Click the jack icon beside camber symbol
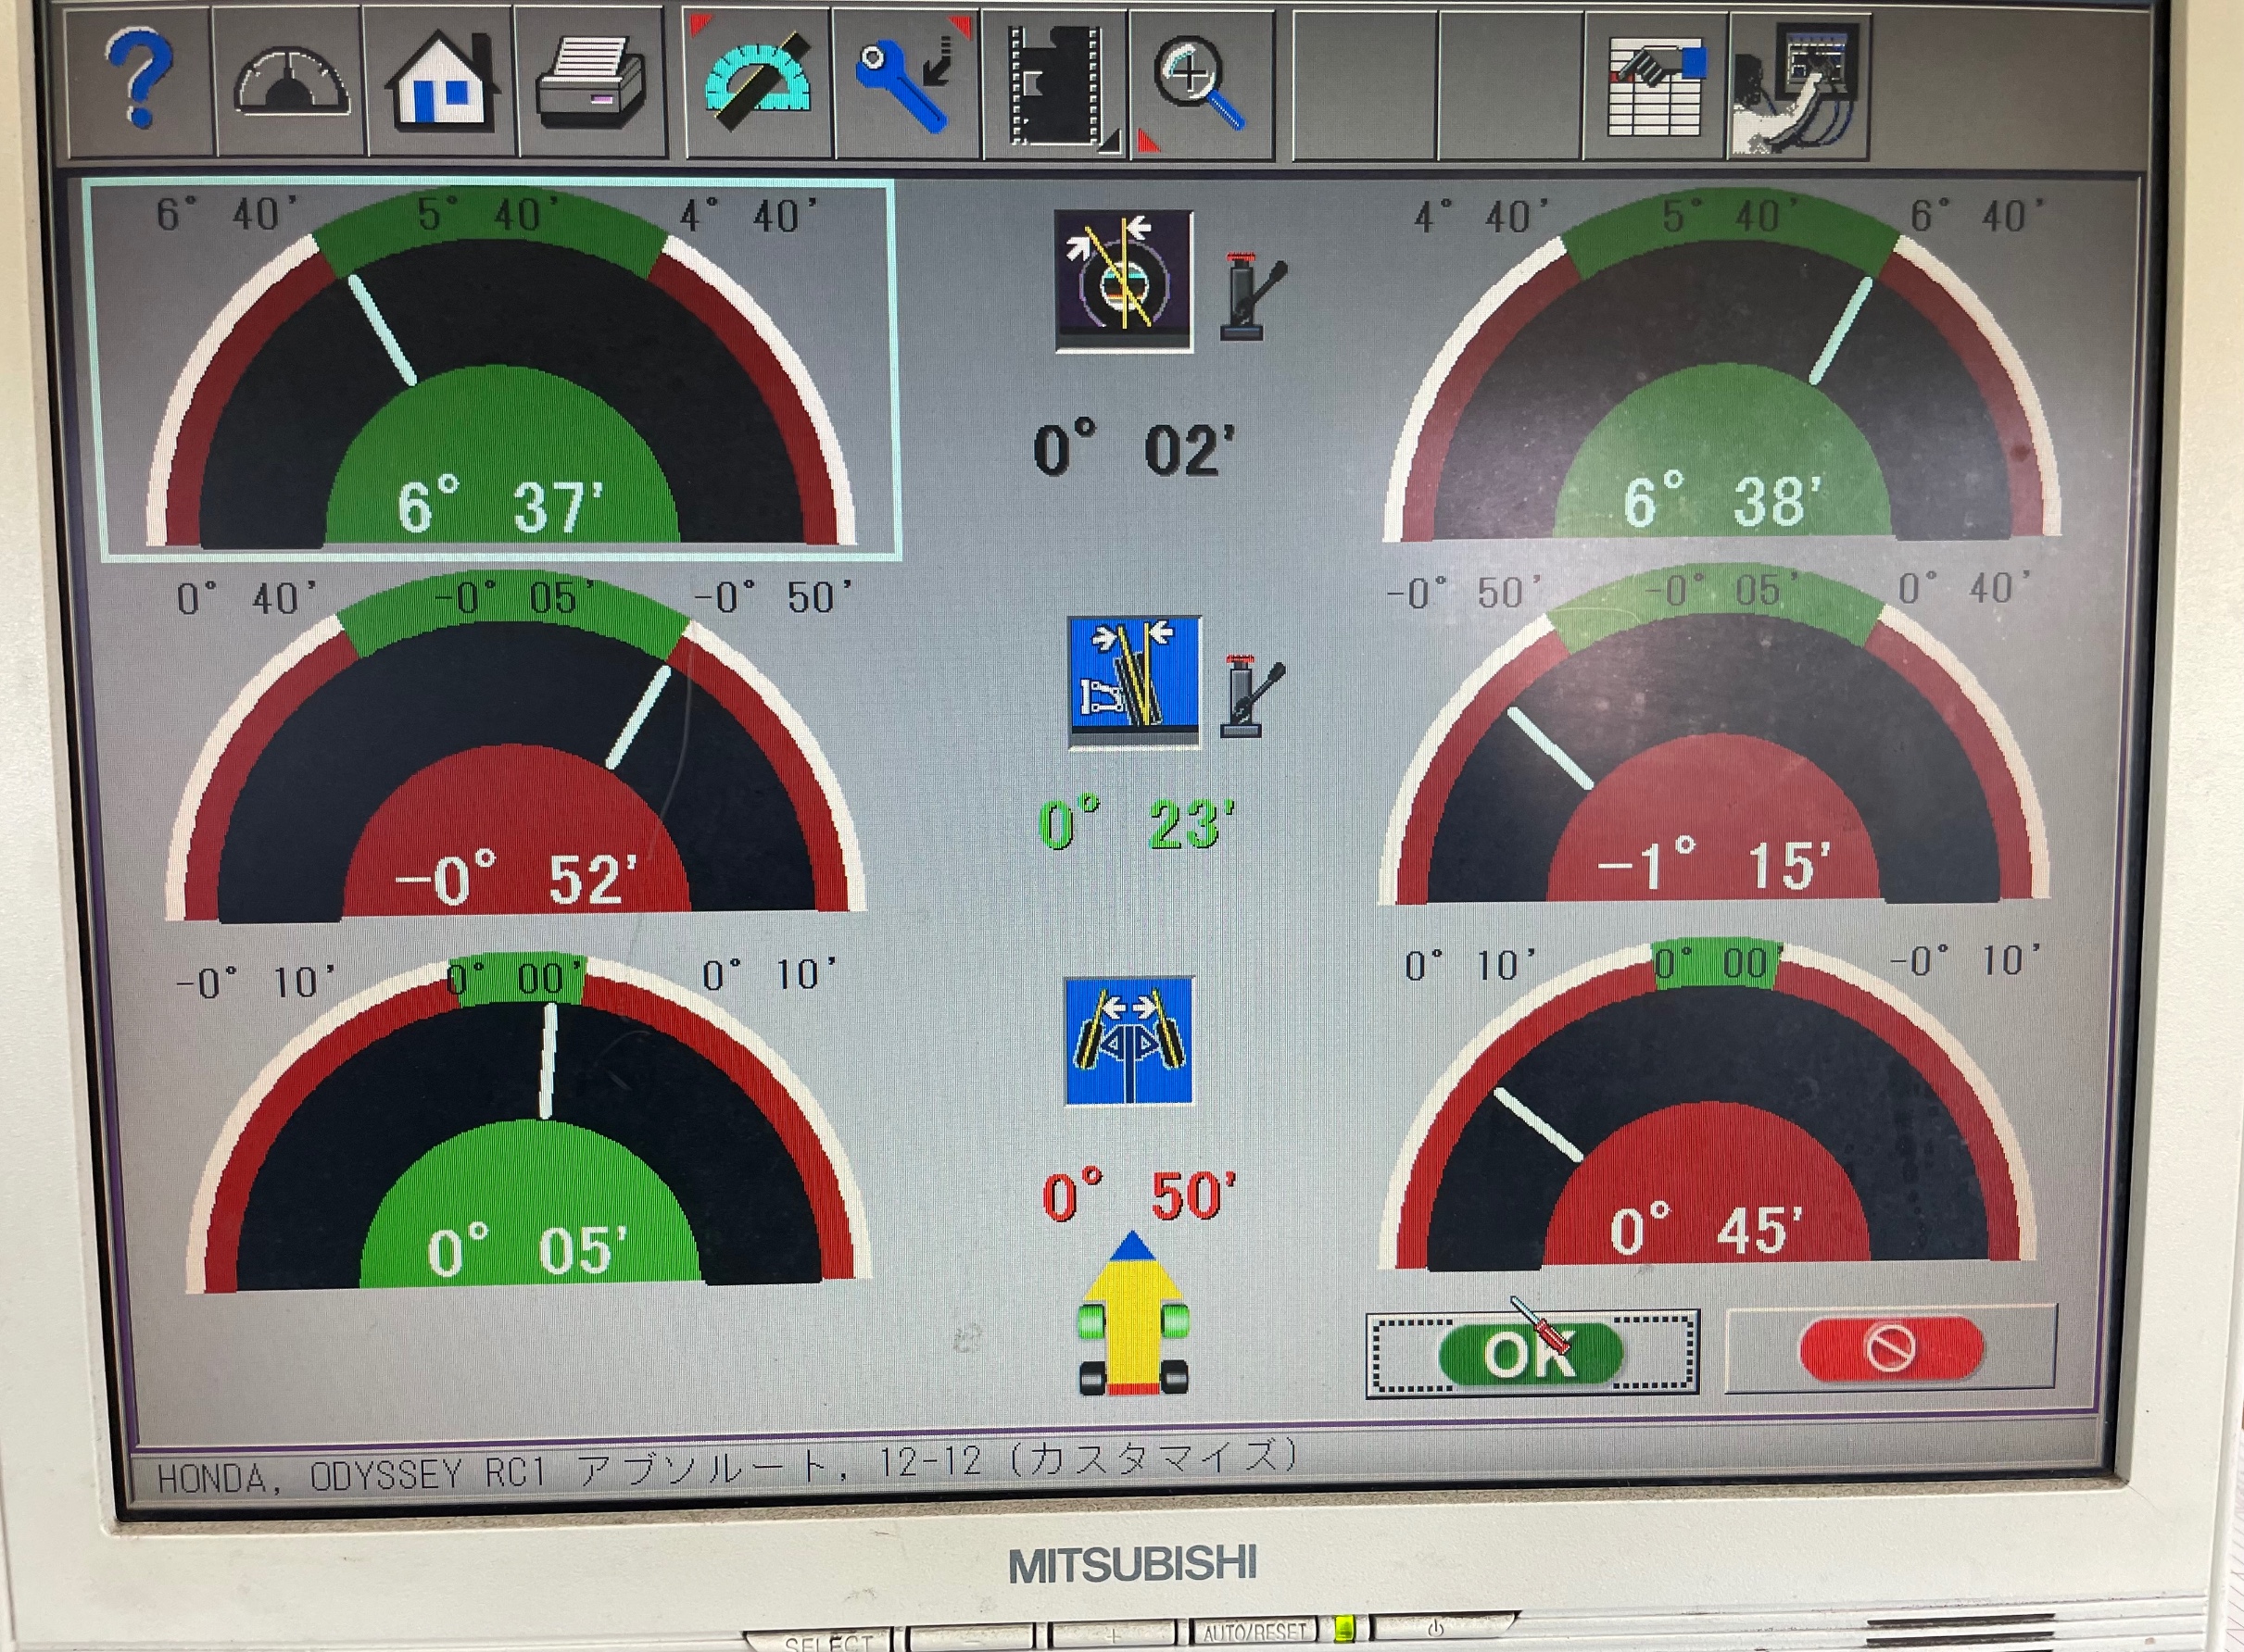Screen dimensions: 2244x1652 (1250, 696)
